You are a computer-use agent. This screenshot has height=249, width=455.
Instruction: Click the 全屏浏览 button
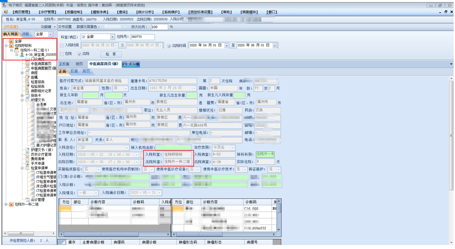click(131, 64)
